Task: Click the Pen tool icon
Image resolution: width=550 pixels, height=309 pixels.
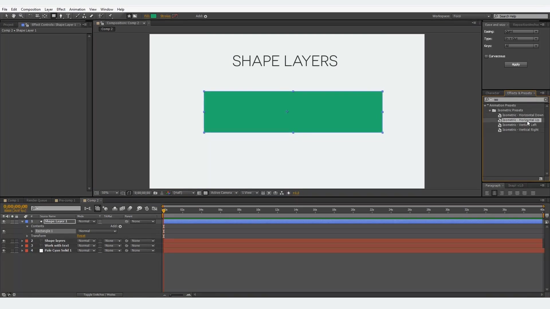Action: (61, 16)
